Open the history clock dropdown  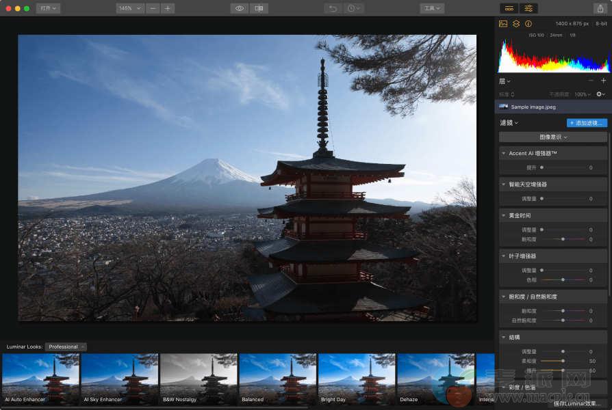[354, 8]
